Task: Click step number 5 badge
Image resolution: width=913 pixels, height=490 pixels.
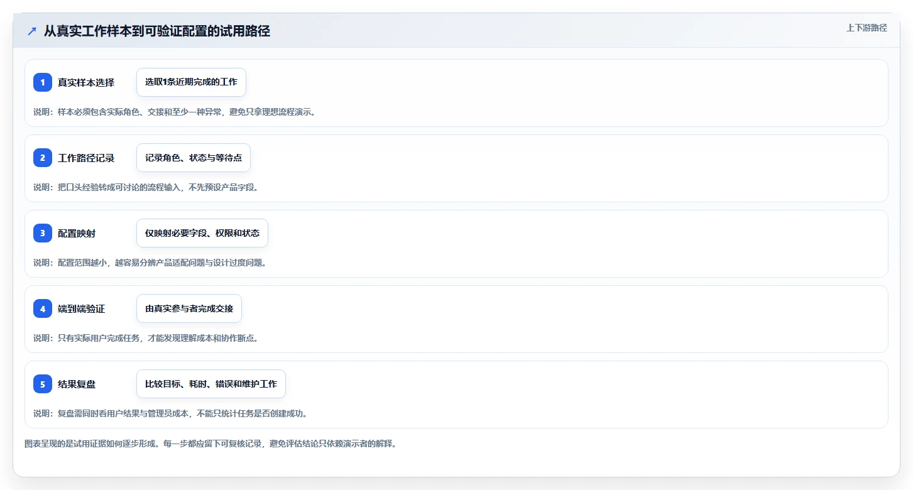Action: tap(43, 384)
